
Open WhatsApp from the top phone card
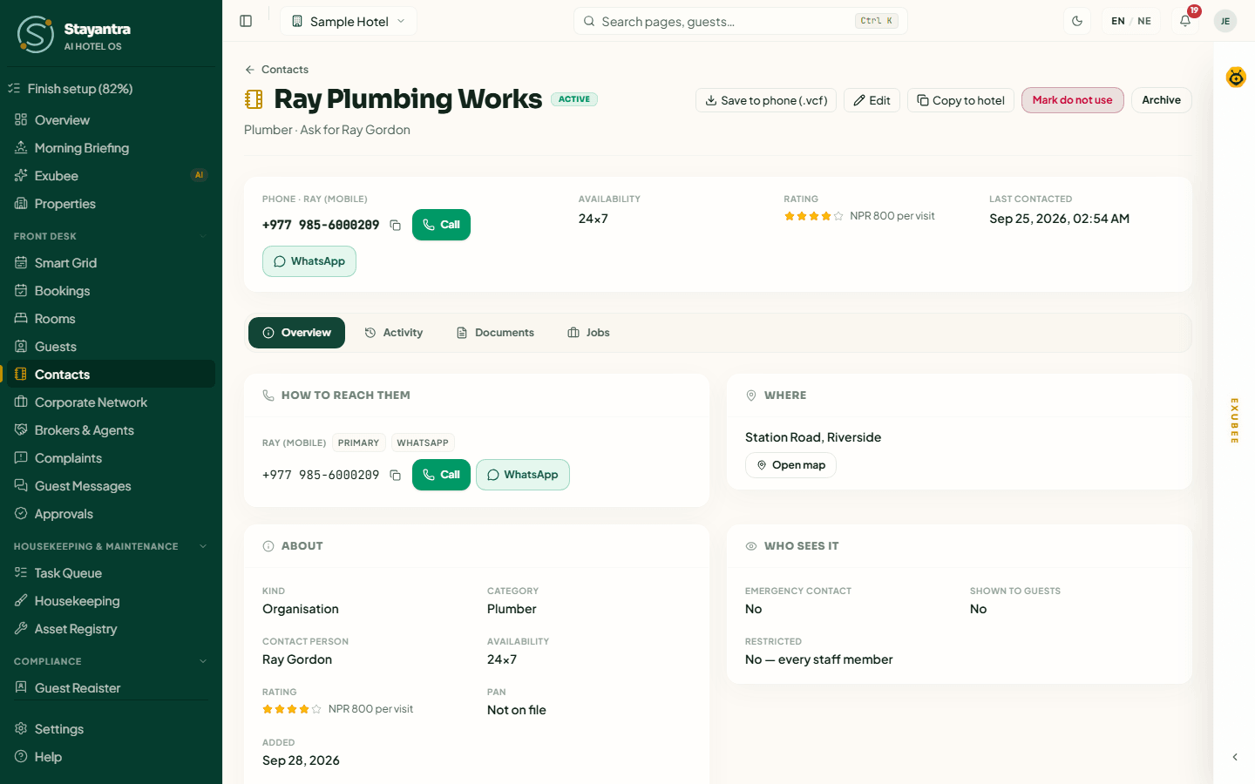(x=309, y=261)
